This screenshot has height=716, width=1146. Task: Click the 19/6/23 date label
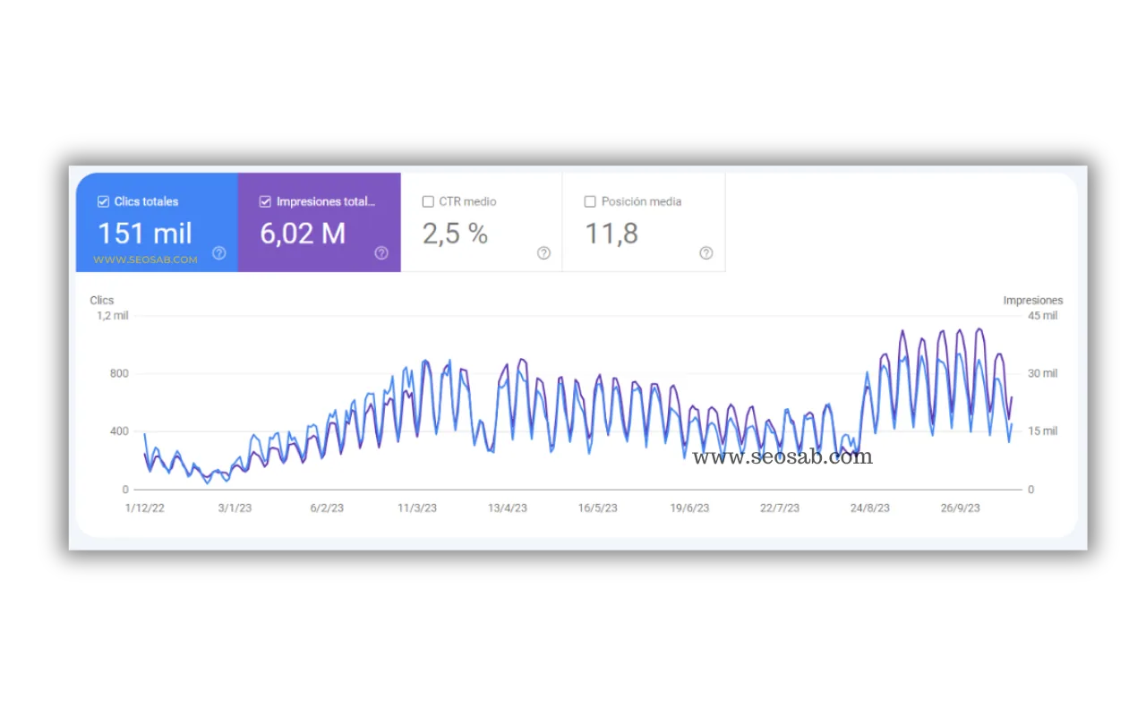tap(689, 508)
